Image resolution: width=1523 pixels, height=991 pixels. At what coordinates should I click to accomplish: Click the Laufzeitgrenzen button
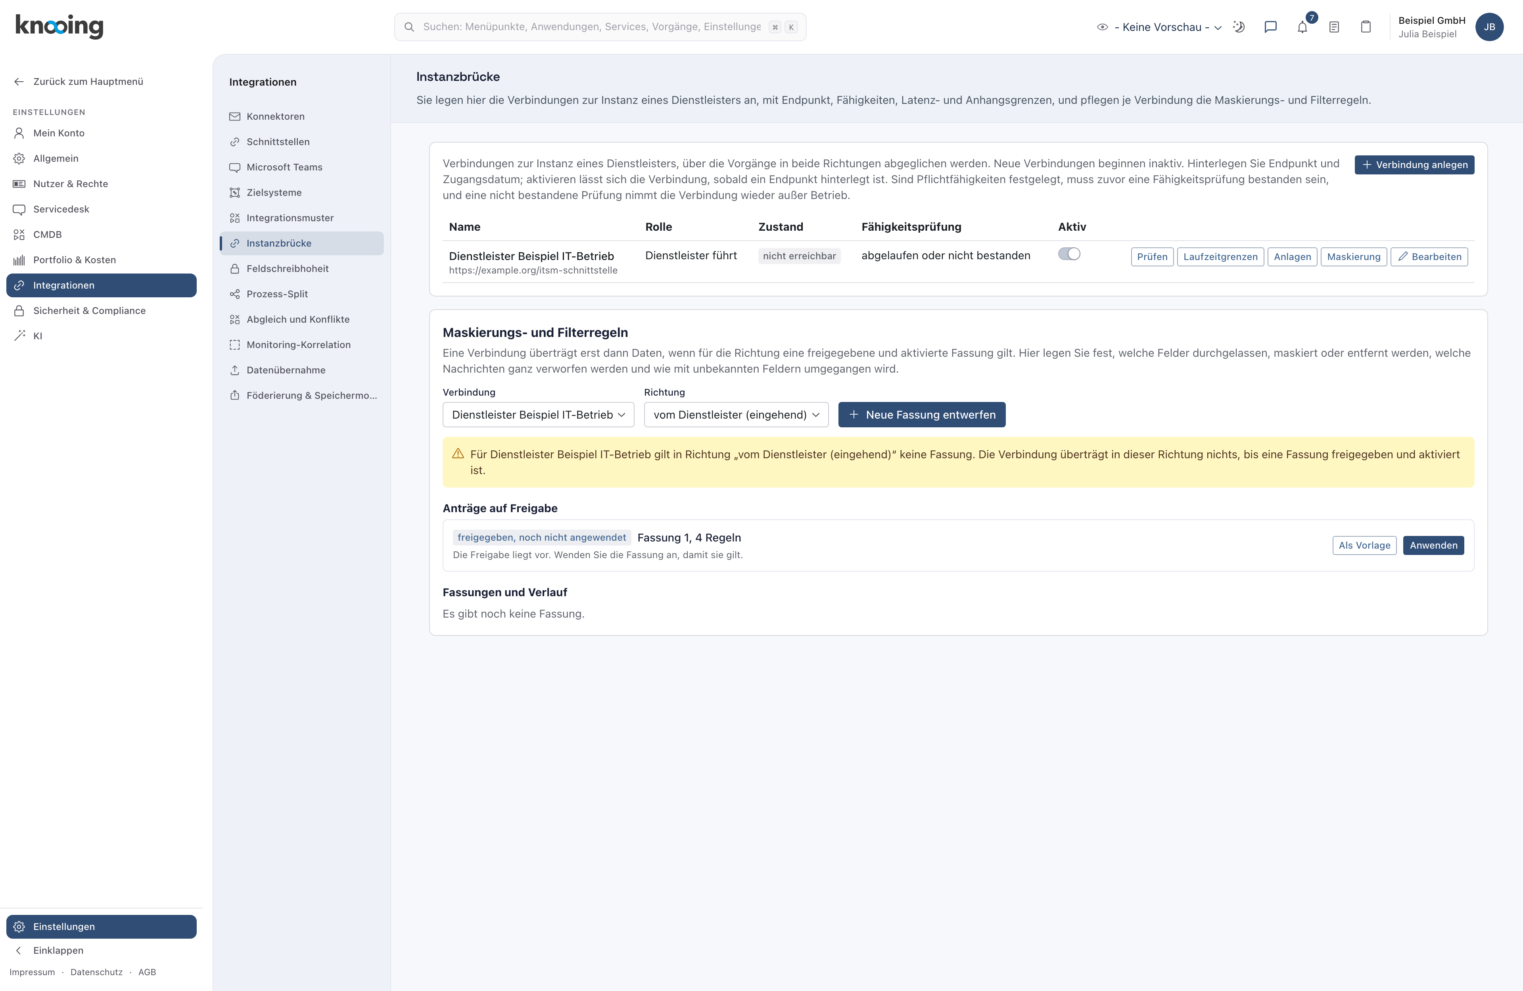tap(1220, 256)
